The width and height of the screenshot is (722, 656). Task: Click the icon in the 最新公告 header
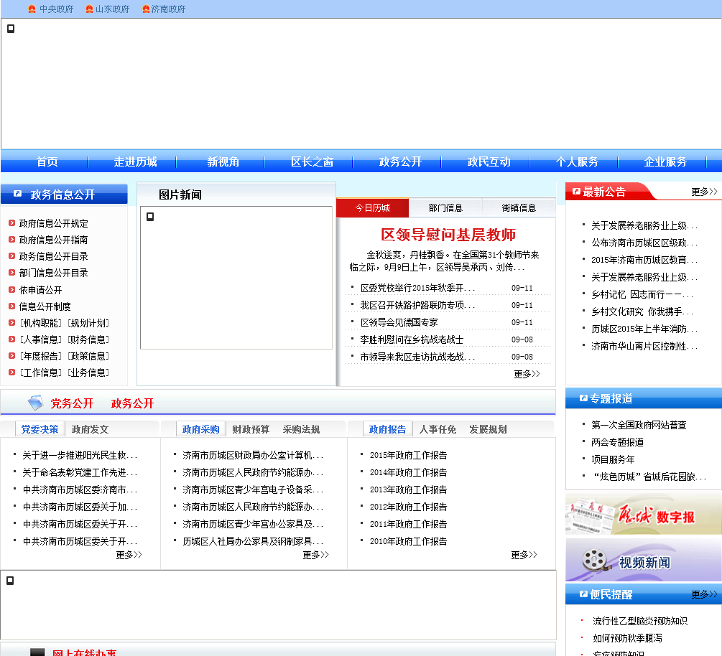(576, 192)
